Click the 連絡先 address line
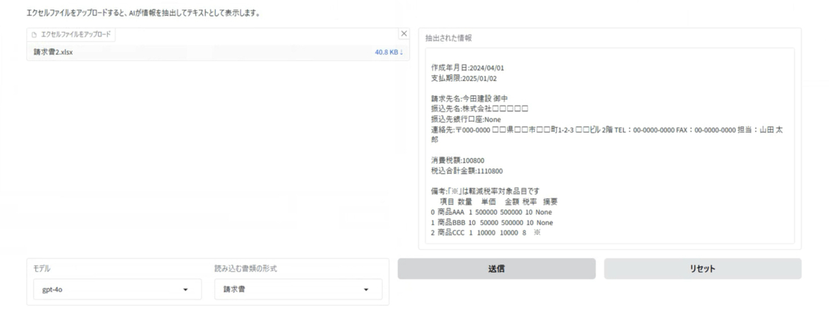 coord(608,134)
